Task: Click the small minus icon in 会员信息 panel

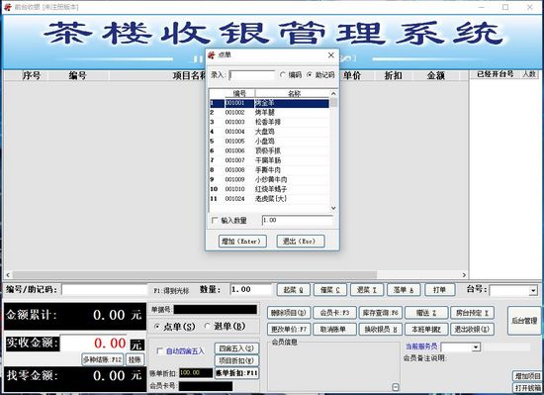Action: point(396,387)
